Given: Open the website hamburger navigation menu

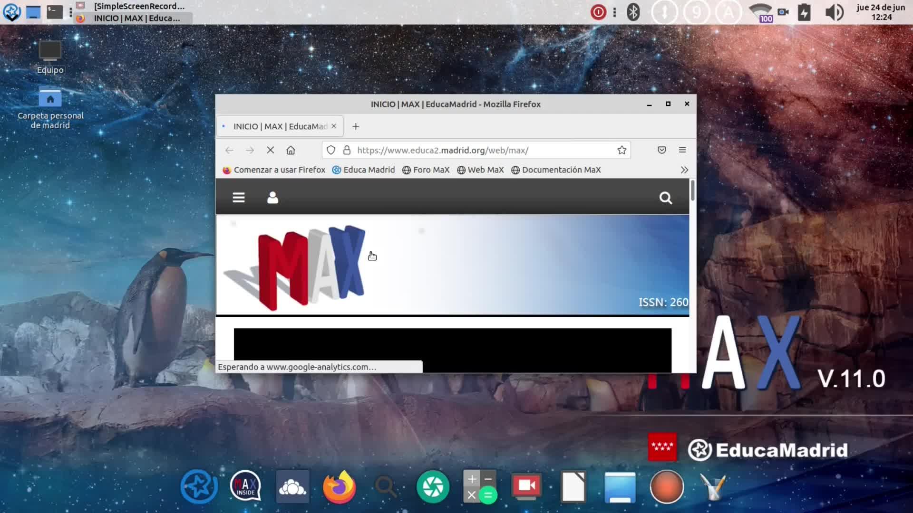Looking at the screenshot, I should [x=239, y=198].
